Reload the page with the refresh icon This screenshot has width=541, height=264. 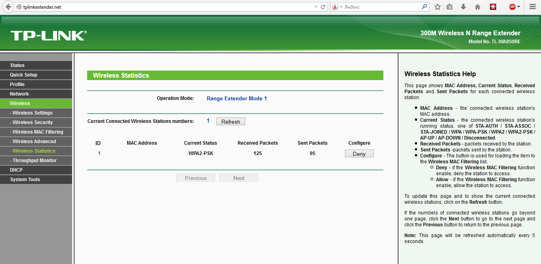pyautogui.click(x=323, y=7)
